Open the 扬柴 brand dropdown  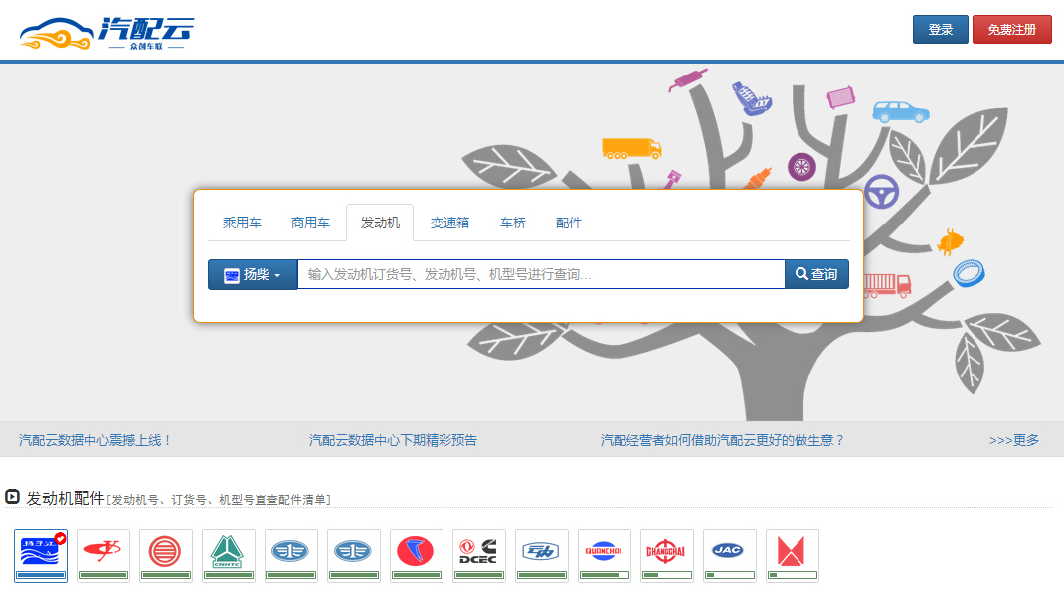(253, 274)
